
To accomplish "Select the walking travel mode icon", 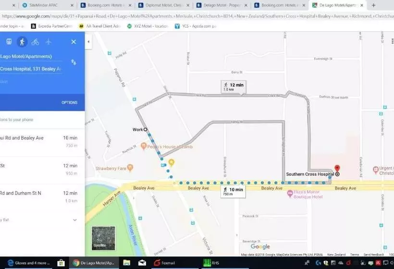I will coord(22,42).
